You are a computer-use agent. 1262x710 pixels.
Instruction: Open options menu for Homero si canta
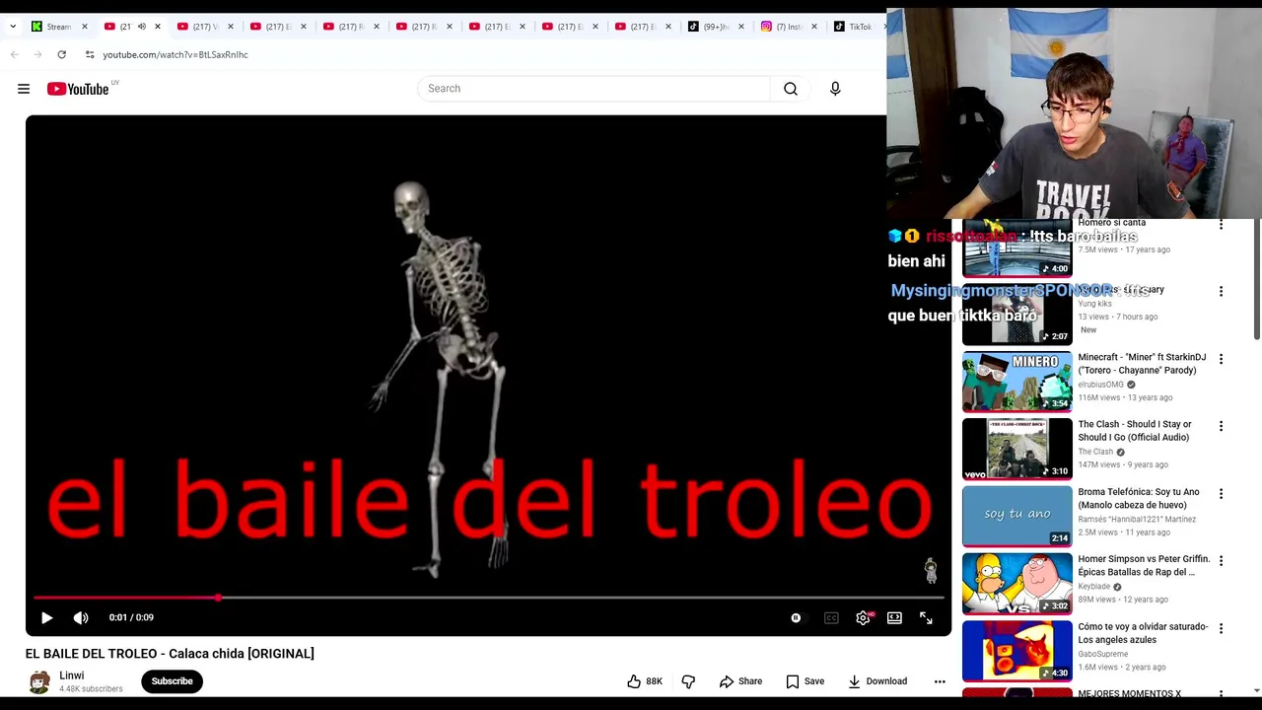pyautogui.click(x=1221, y=225)
